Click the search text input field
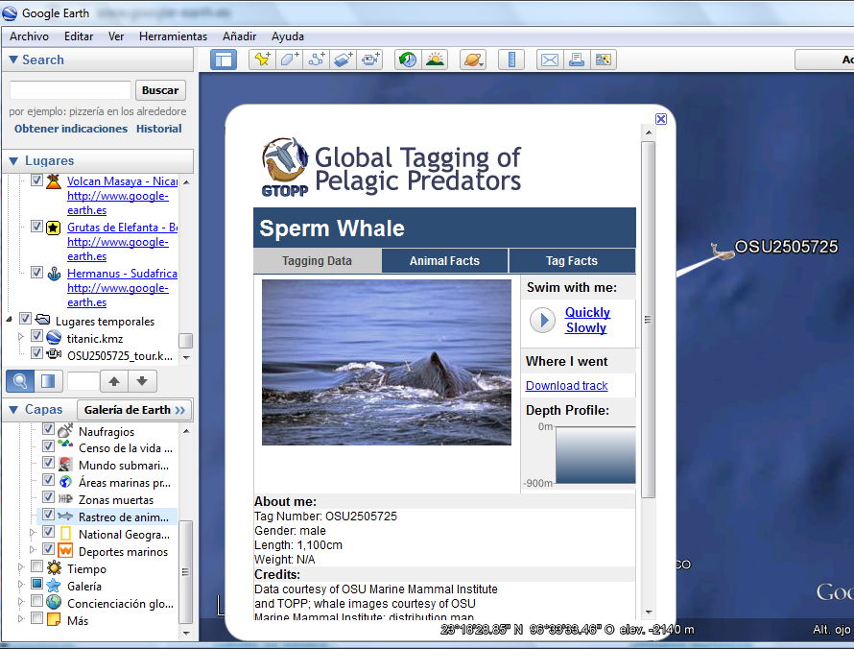This screenshot has height=649, width=854. point(70,90)
